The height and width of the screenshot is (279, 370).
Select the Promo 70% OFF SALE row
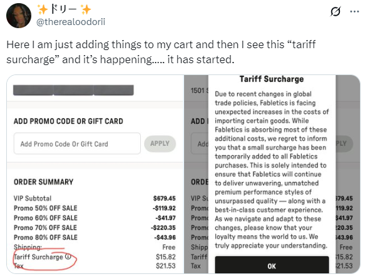(x=95, y=228)
